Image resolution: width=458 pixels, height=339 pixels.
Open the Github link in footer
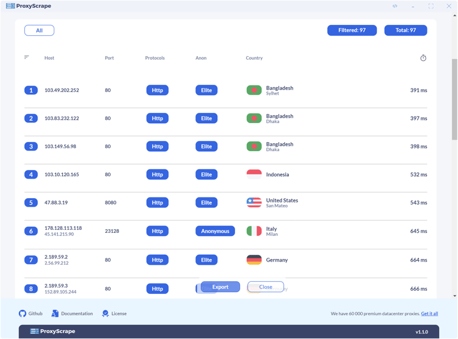tap(31, 313)
